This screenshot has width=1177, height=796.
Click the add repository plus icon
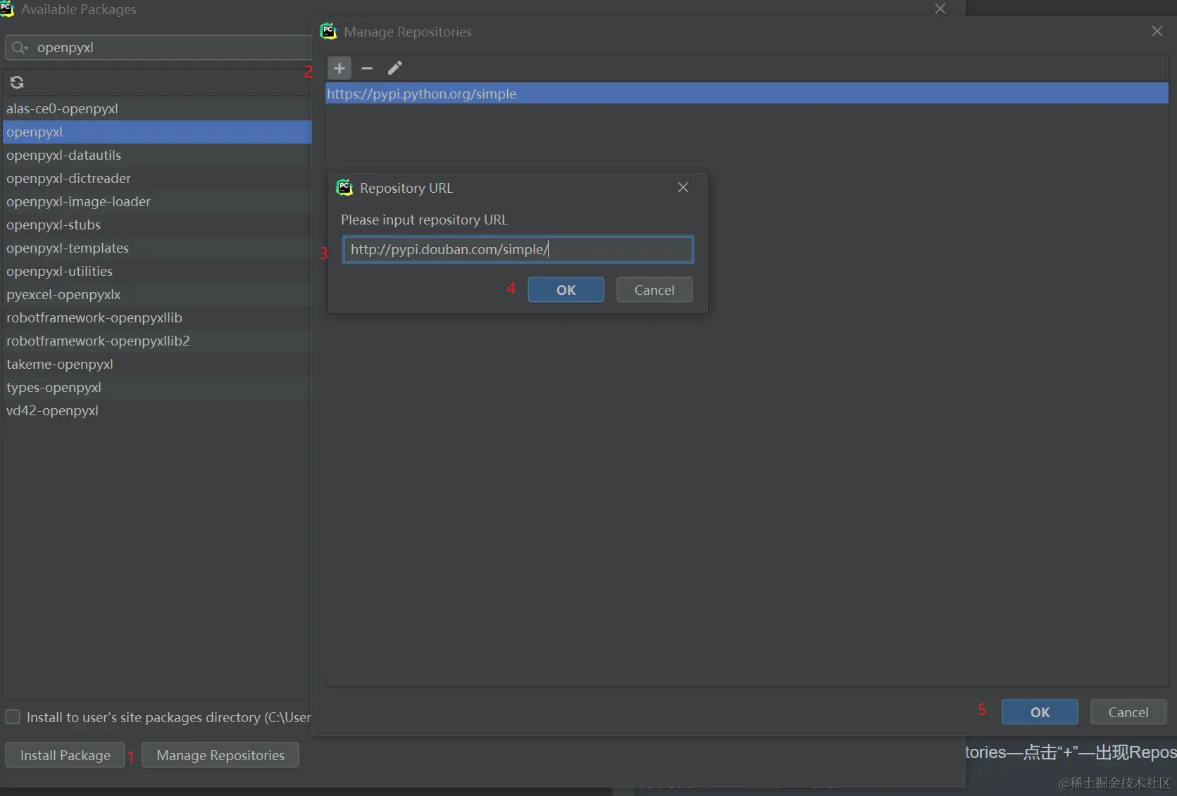(x=340, y=68)
